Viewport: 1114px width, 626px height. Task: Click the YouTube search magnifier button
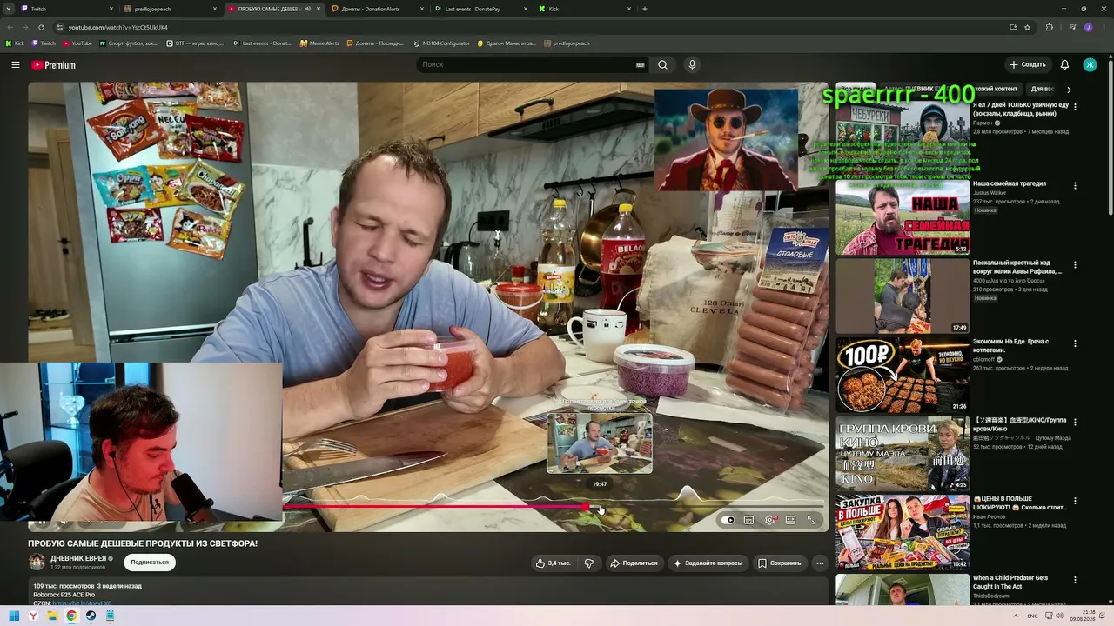[662, 65]
